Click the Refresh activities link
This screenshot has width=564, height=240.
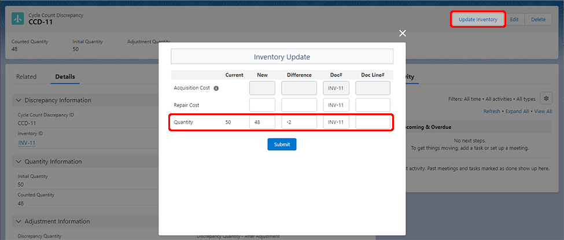coord(492,112)
